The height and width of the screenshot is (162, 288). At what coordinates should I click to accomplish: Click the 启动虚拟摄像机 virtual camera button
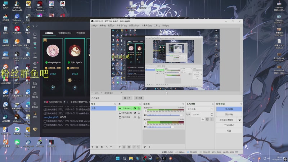[x=226, y=120]
